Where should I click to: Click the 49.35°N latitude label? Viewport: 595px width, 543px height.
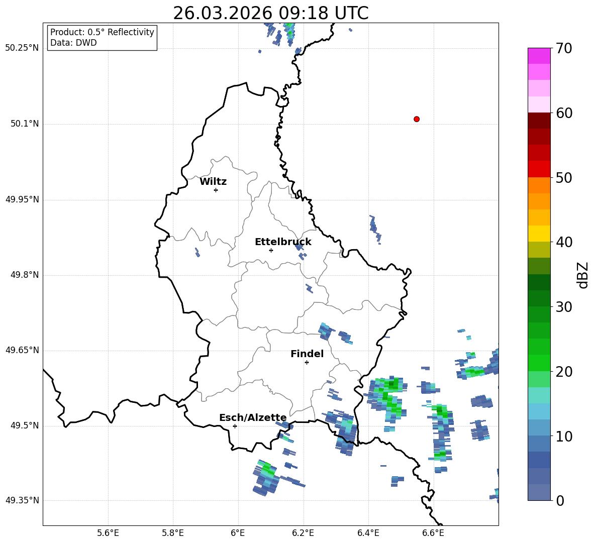coord(22,500)
